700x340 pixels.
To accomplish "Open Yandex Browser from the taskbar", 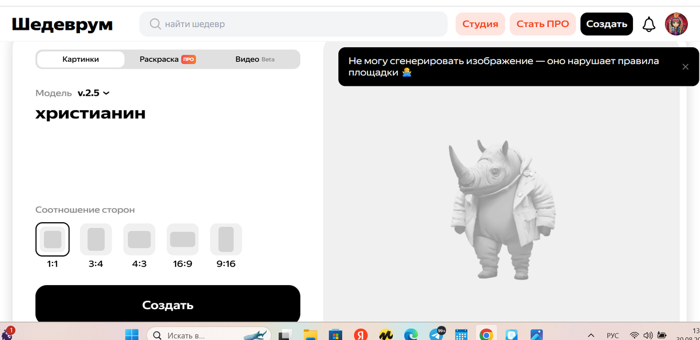I will (x=360, y=335).
